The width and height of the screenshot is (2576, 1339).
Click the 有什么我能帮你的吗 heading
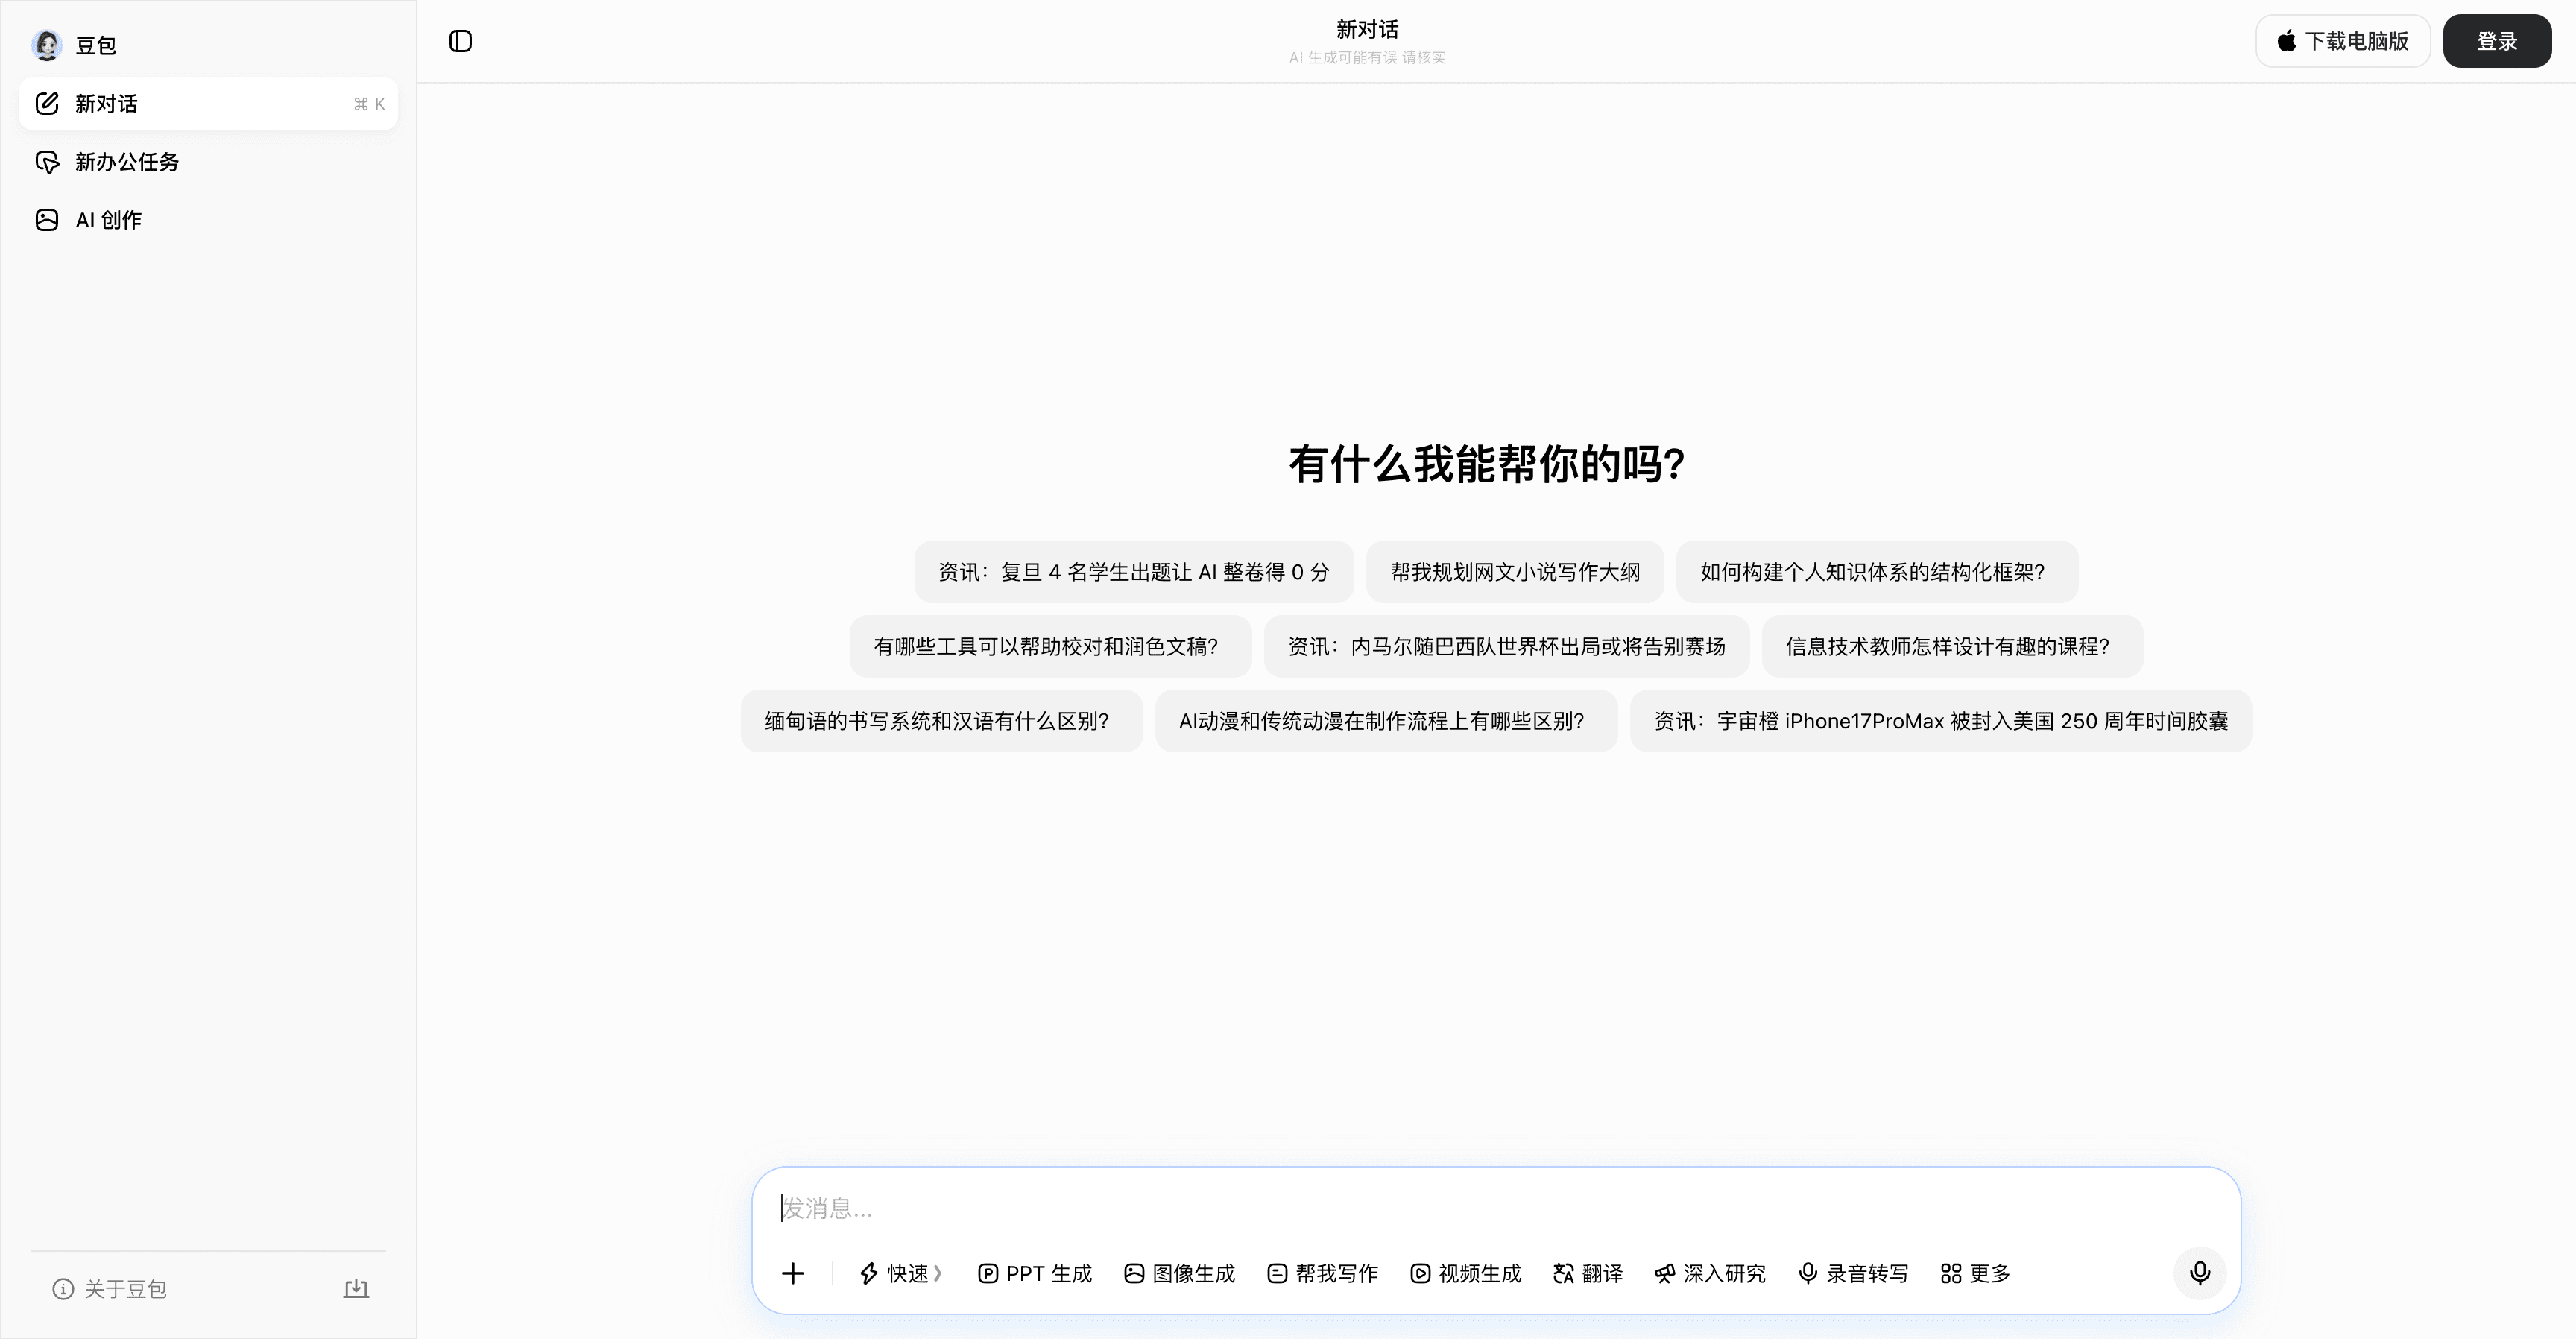(1487, 464)
